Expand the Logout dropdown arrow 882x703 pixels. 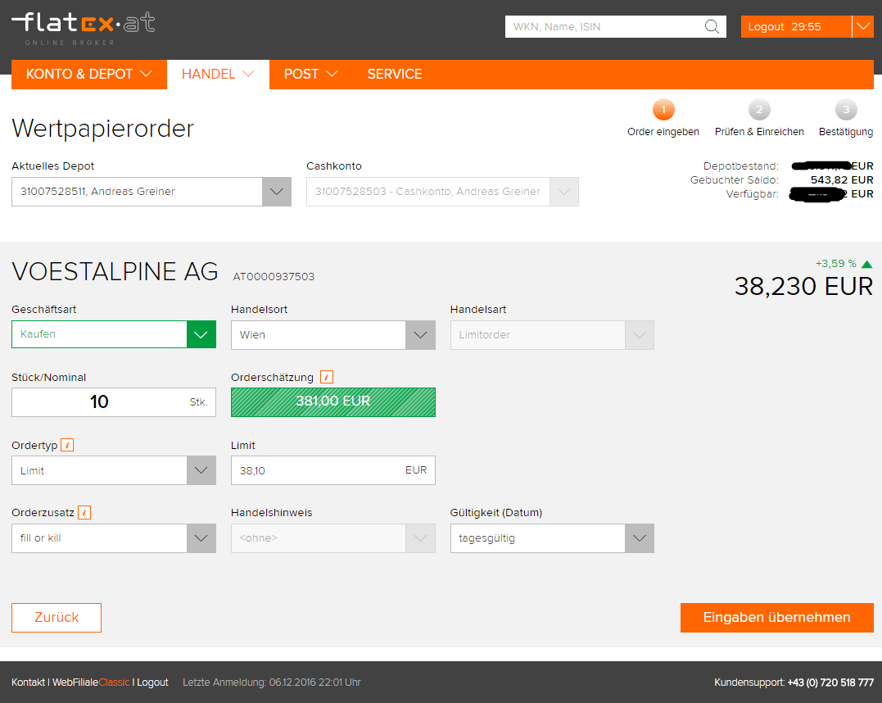tap(863, 26)
